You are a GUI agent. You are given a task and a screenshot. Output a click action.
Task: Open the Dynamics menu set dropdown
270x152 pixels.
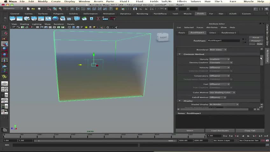13,9
